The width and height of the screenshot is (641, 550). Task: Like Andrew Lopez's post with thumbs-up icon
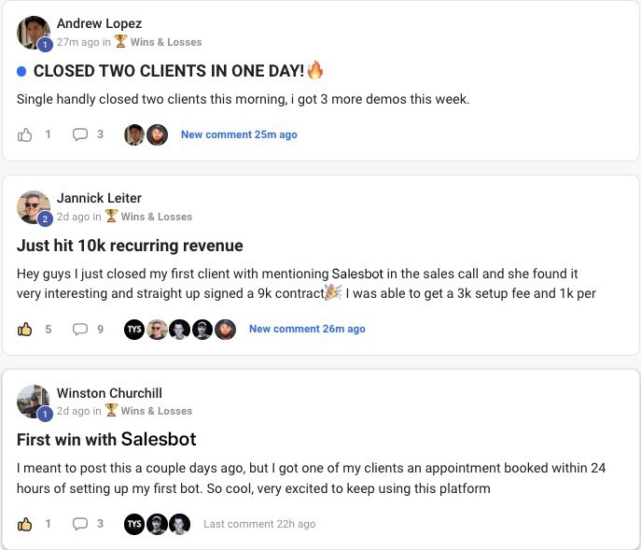(x=24, y=134)
